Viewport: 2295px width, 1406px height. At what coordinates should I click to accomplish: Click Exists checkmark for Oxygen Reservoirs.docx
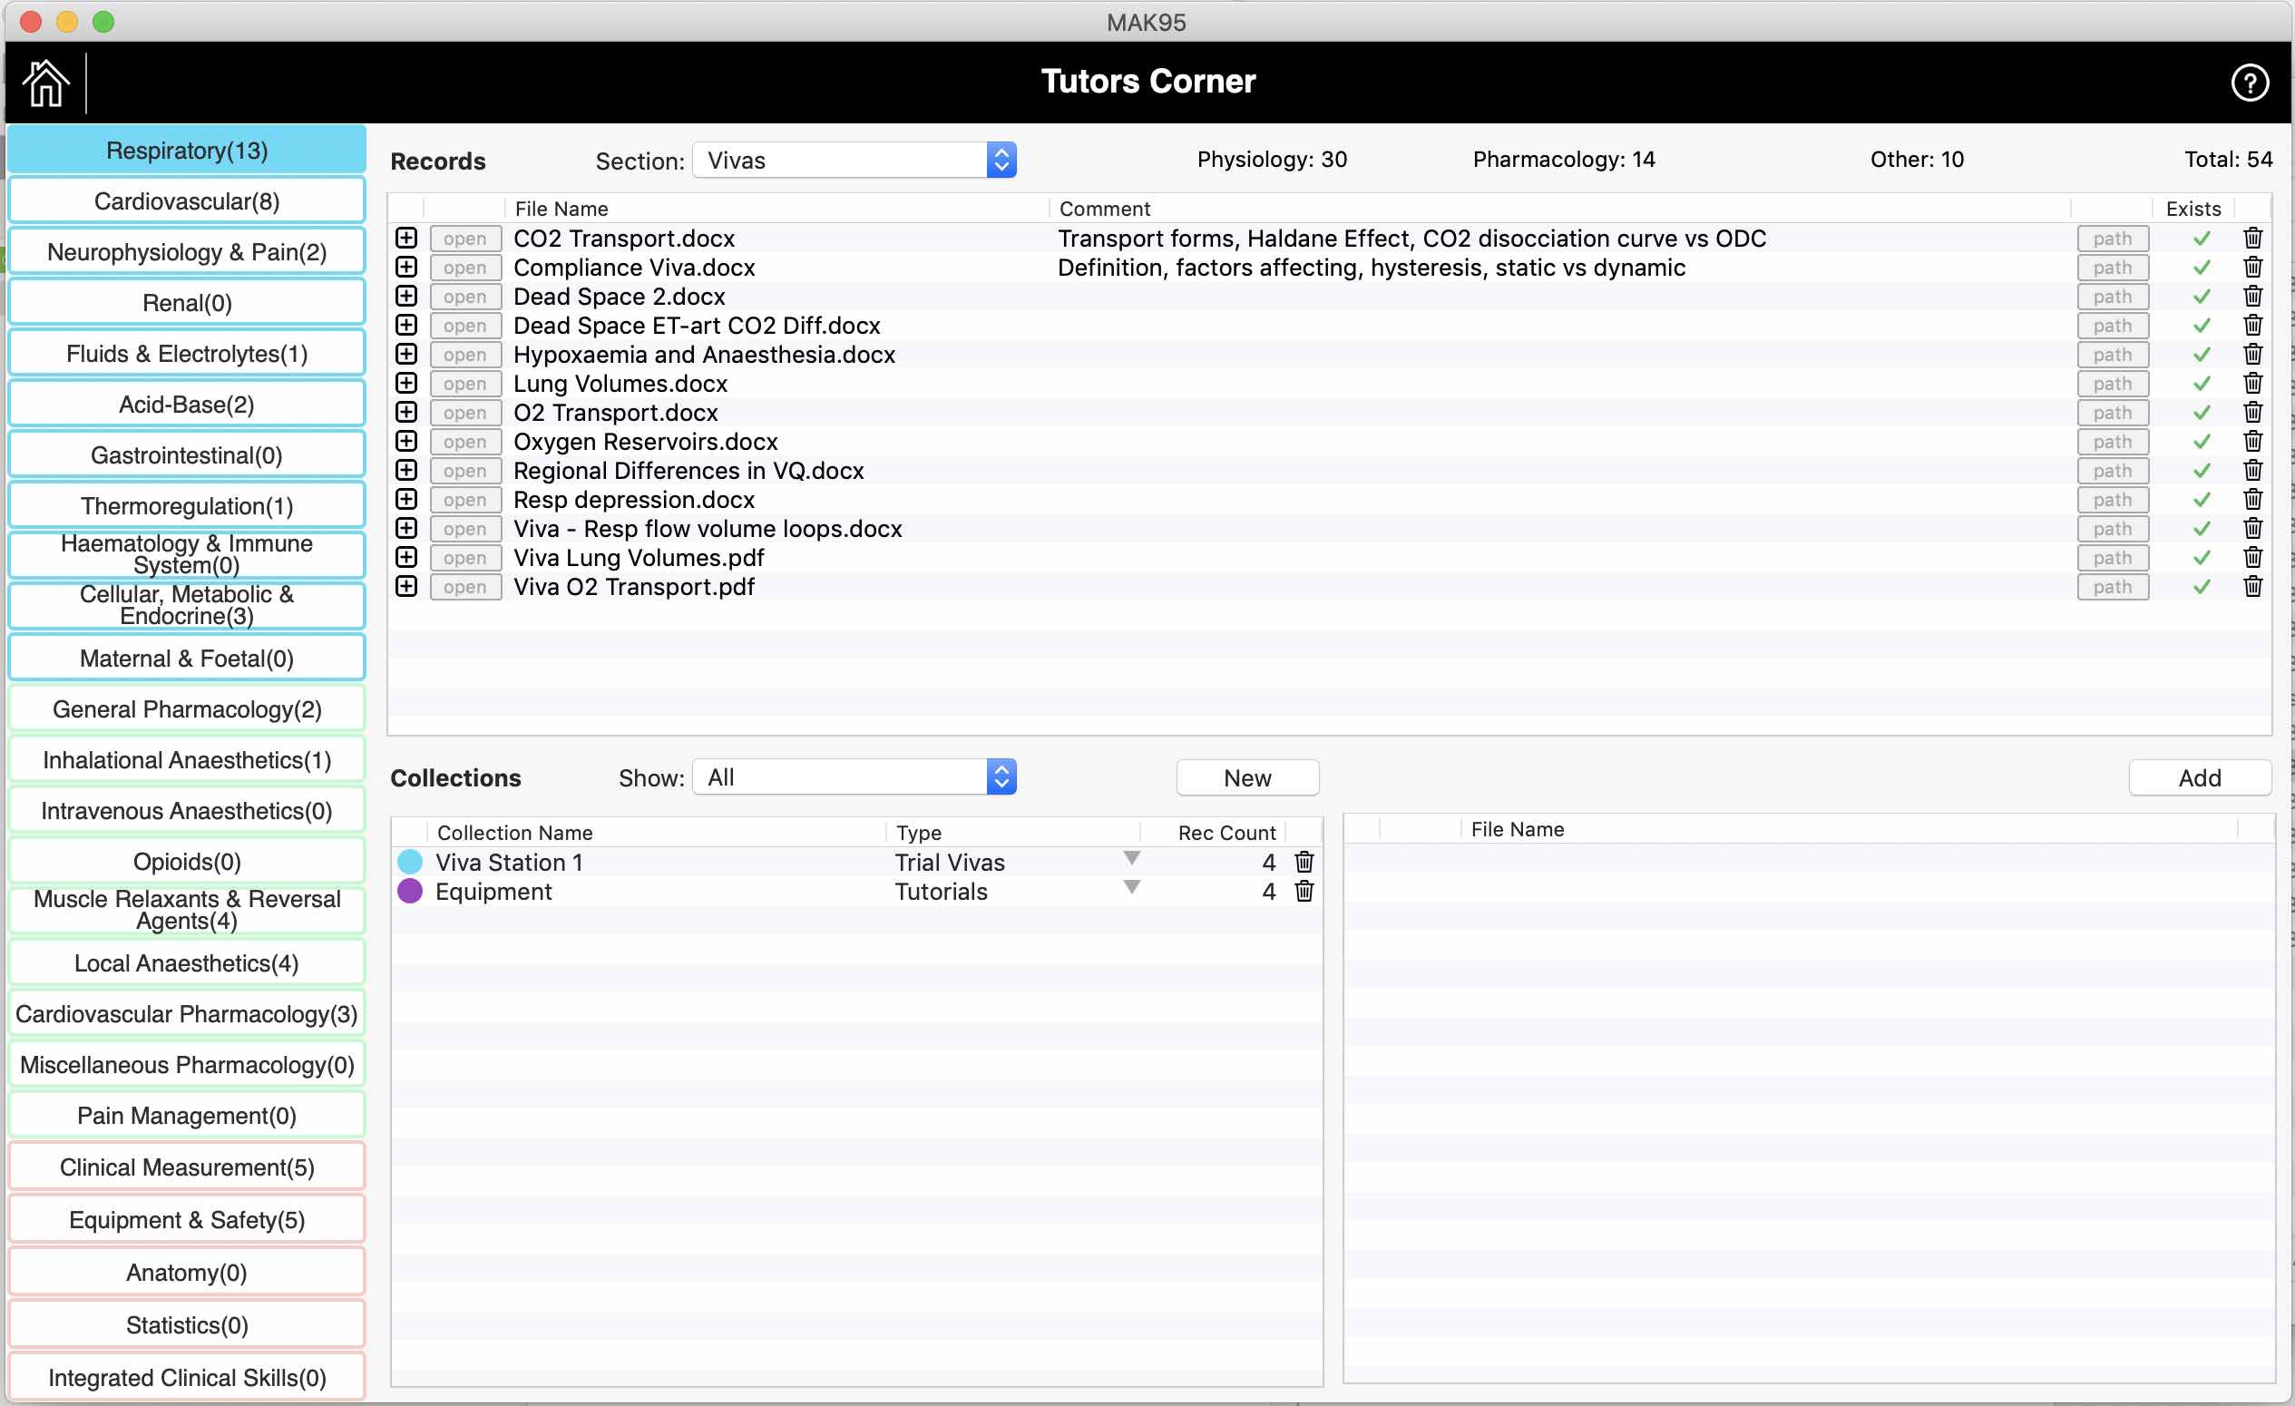pos(2201,443)
